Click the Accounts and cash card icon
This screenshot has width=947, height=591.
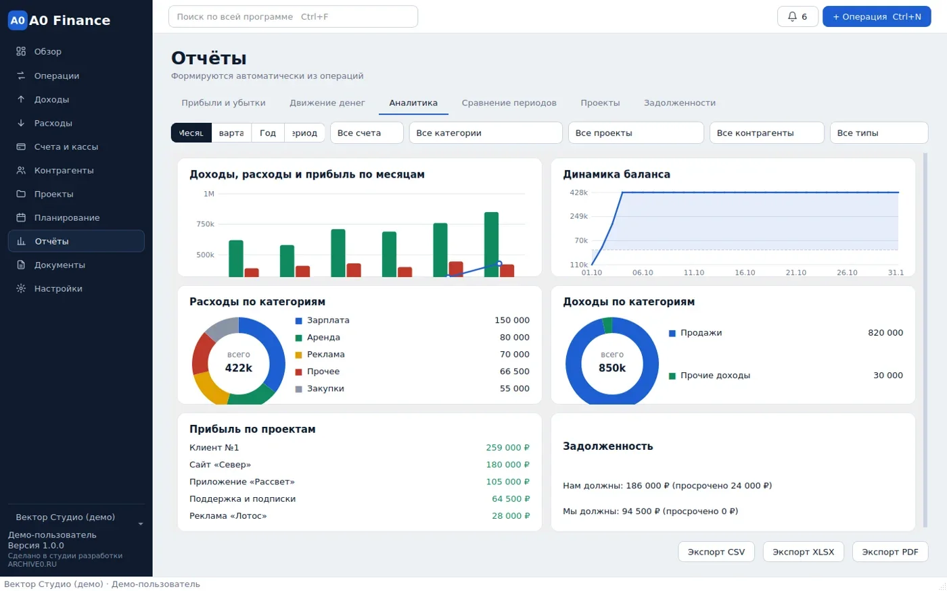[x=21, y=147]
